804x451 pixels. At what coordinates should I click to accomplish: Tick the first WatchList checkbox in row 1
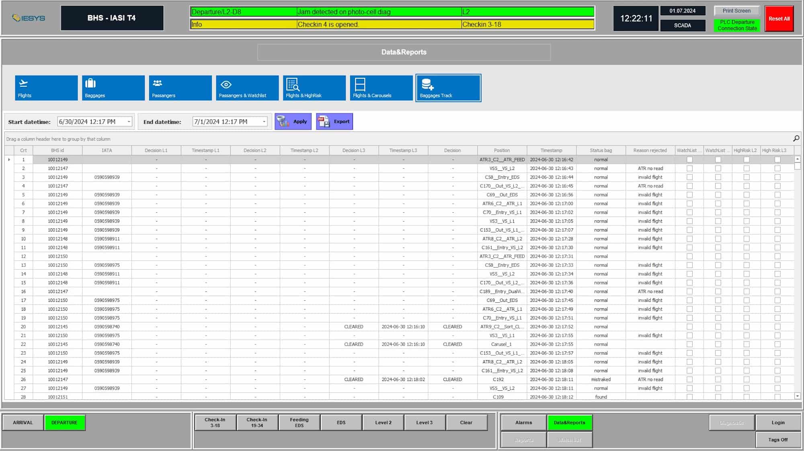tap(689, 160)
